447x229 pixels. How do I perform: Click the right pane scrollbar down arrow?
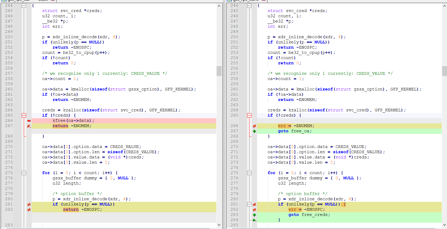(x=444, y=225)
